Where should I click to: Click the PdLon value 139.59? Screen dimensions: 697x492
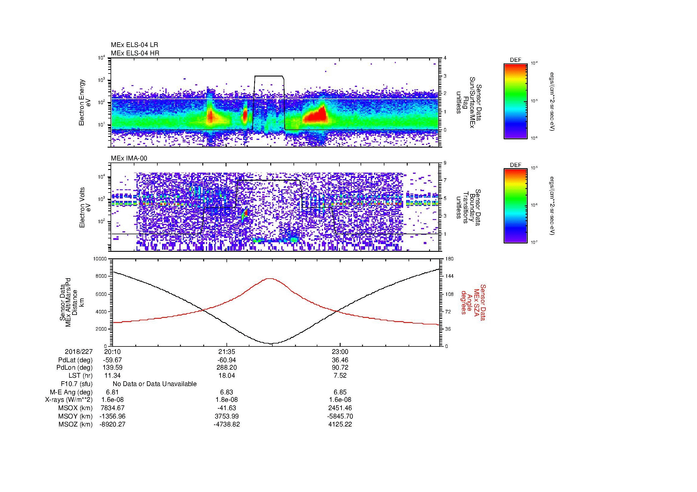point(112,368)
